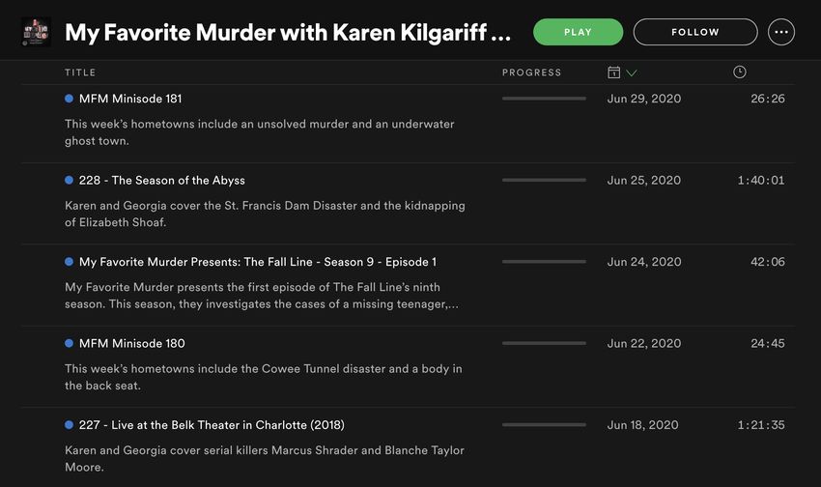
Task: Open the three-dots more options menu
Action: coord(781,32)
